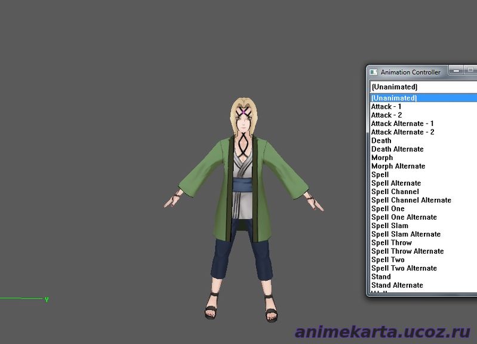Pick the Stand Alternate animation
Image resolution: width=477 pixels, height=344 pixels.
click(423, 285)
